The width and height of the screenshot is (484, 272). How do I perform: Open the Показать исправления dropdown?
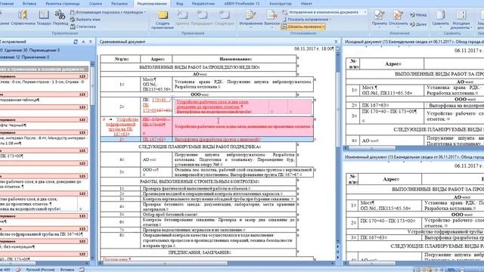point(306,20)
